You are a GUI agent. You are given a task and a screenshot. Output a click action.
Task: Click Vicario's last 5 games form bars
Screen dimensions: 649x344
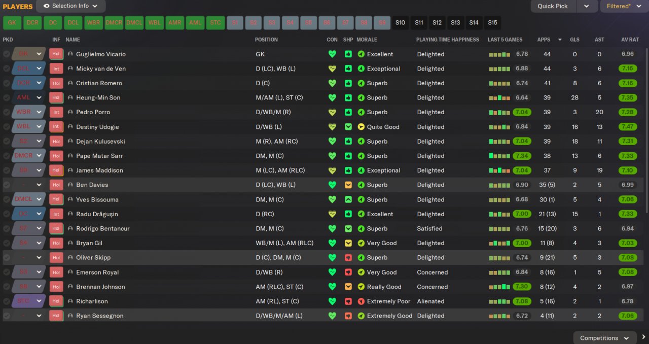(x=499, y=54)
